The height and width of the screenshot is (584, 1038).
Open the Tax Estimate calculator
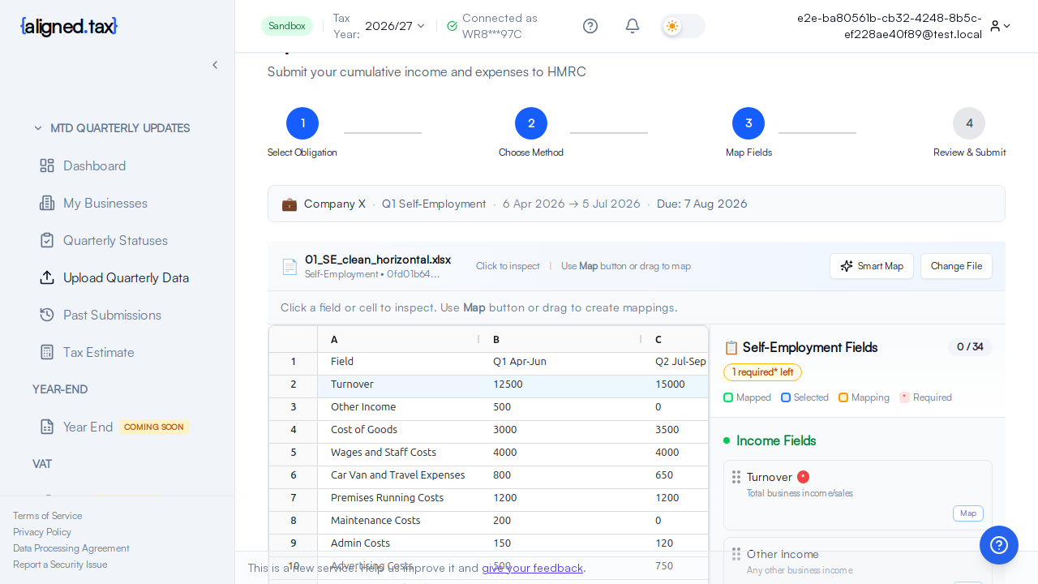click(98, 352)
